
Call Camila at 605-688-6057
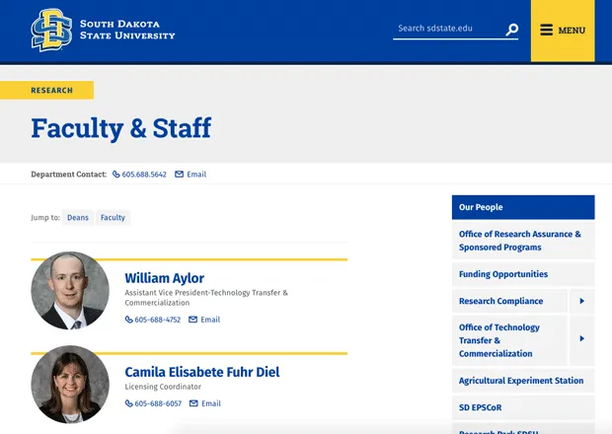(158, 403)
